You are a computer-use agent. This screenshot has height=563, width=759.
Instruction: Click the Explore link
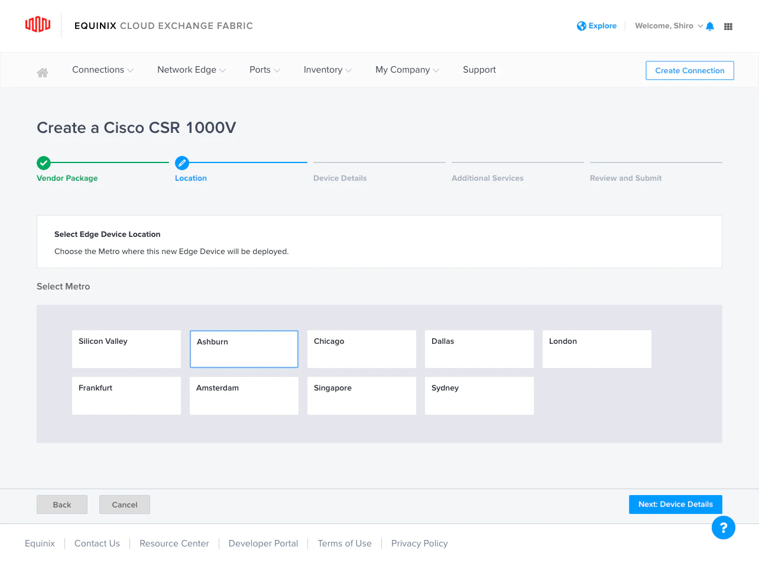click(x=602, y=26)
